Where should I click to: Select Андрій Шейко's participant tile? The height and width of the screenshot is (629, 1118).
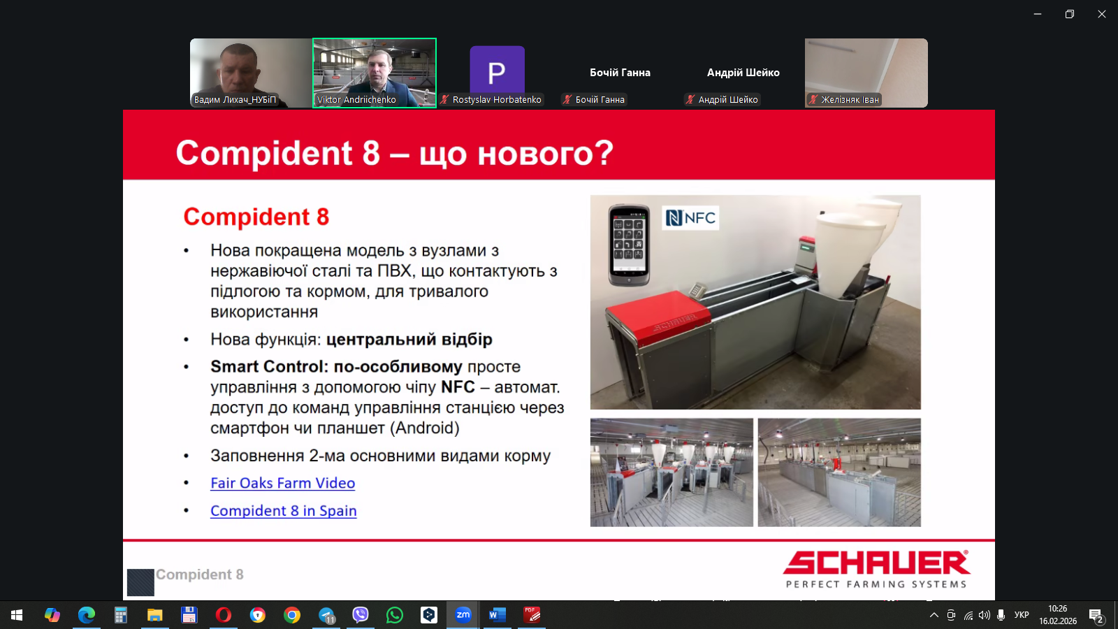(743, 73)
